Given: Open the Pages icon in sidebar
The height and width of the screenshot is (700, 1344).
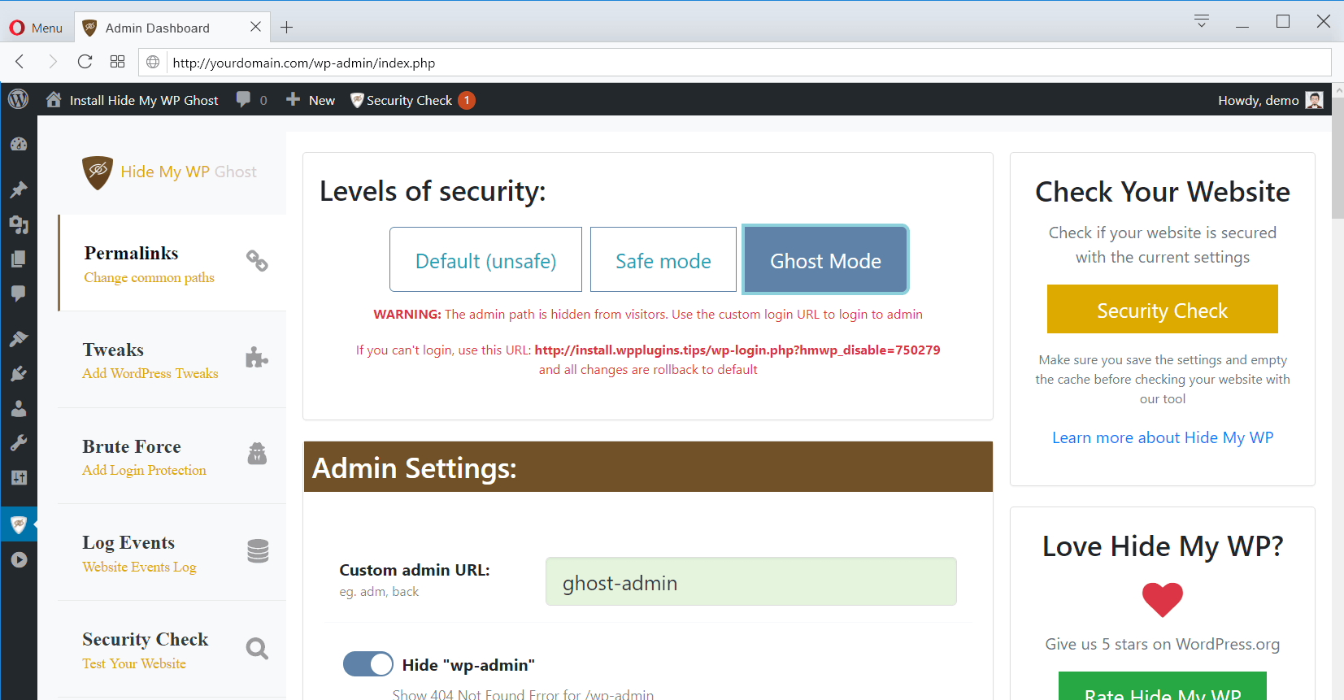Looking at the screenshot, I should pyautogui.click(x=19, y=259).
